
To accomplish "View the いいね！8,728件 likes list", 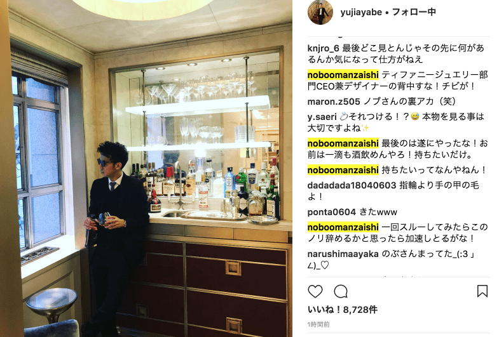I will click(x=343, y=310).
